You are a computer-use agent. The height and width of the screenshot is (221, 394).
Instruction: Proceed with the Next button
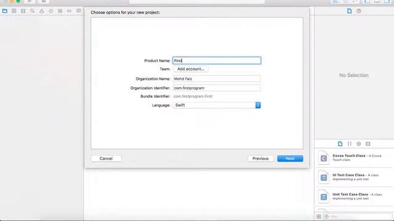290,158
